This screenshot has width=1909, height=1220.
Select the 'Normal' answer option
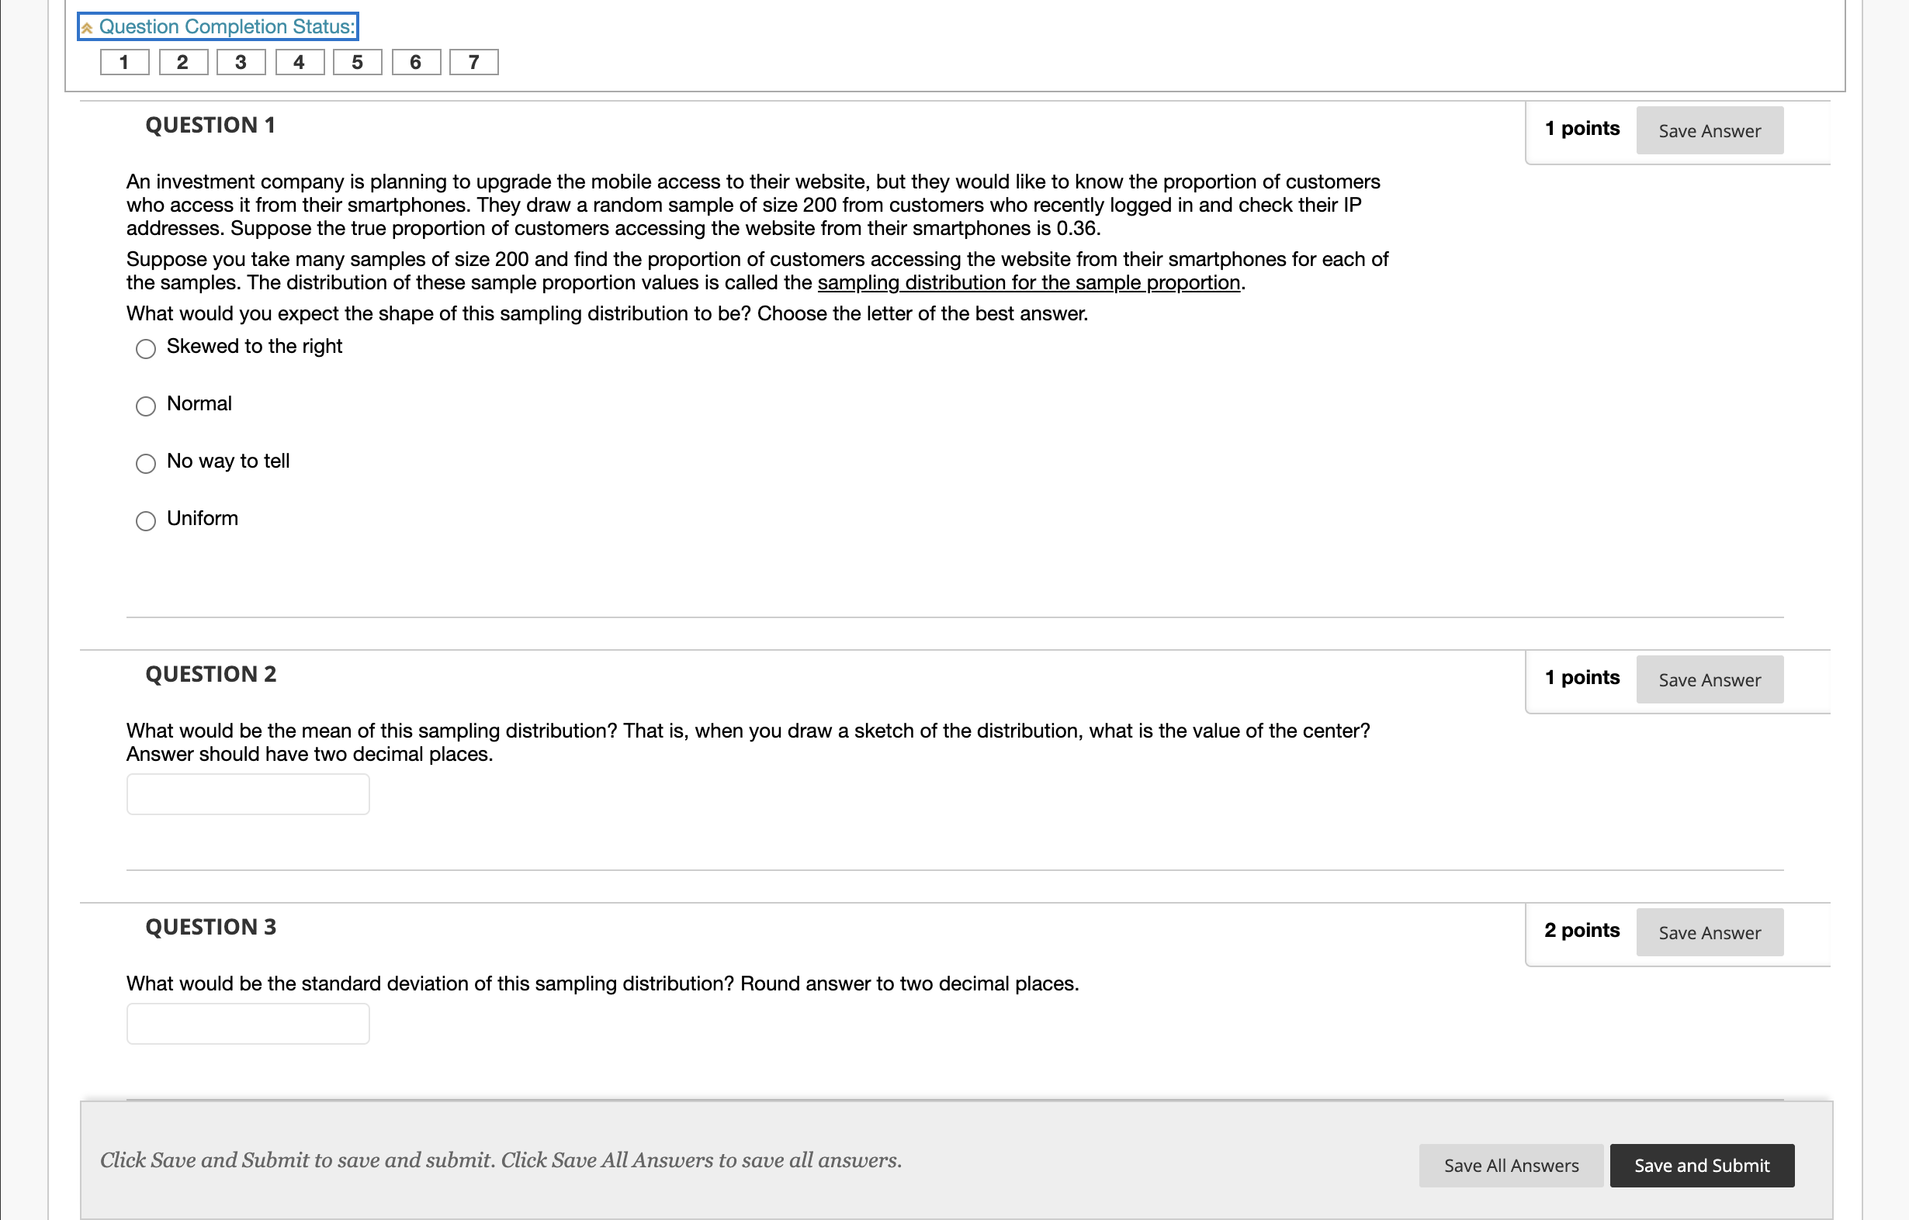145,406
